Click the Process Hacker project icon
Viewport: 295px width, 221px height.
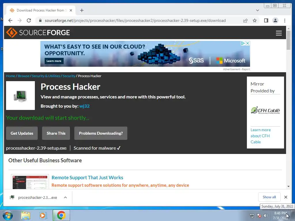coord(20,96)
